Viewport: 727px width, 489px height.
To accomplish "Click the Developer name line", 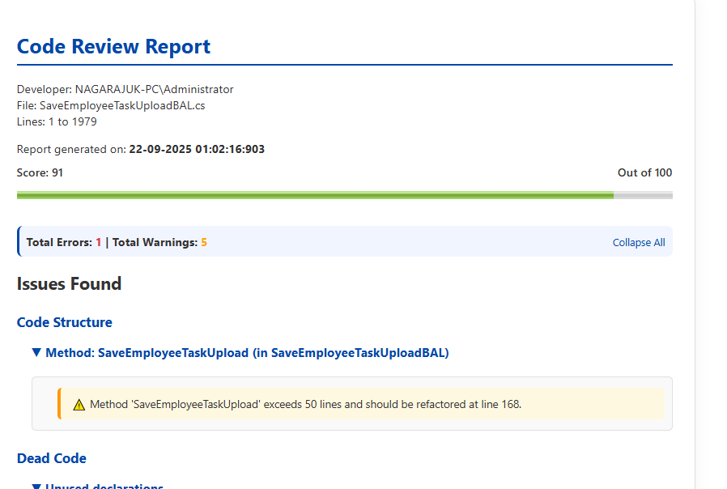I will click(x=125, y=89).
